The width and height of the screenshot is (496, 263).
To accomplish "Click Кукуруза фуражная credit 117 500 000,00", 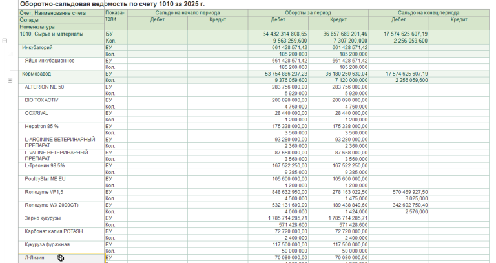I will [x=350, y=244].
